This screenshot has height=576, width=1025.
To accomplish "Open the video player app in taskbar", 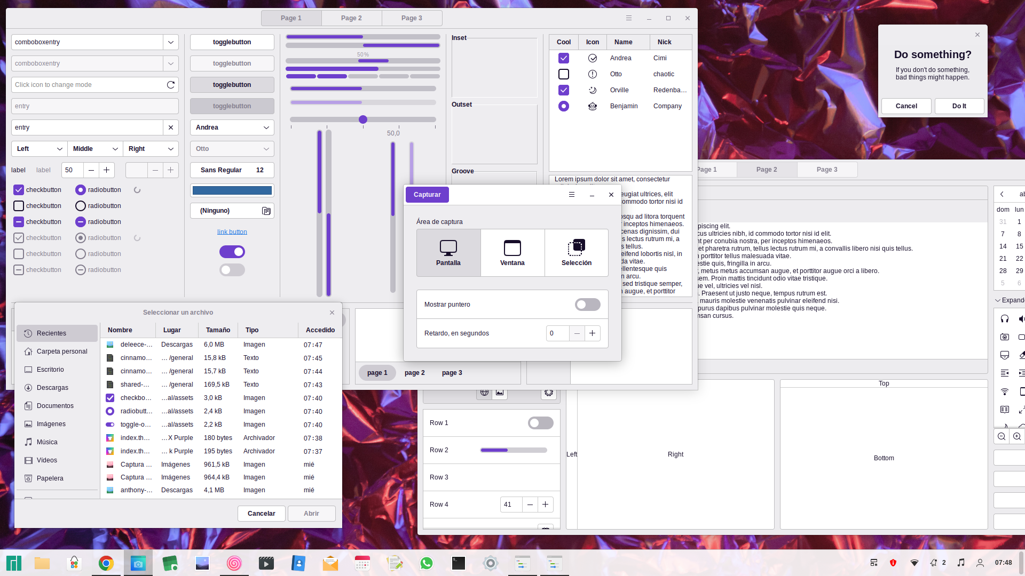I will click(x=266, y=563).
